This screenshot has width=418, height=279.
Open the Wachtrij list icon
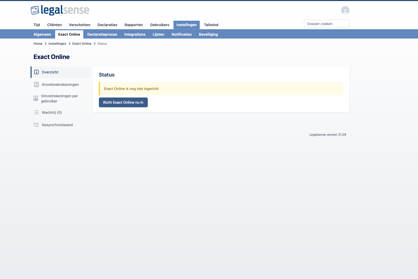pos(36,112)
